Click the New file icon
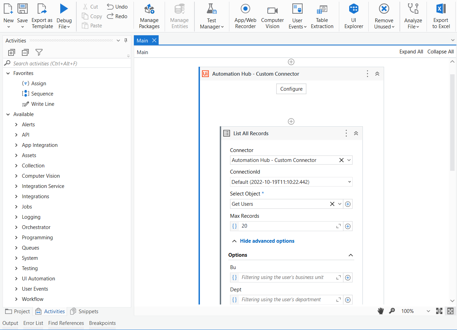Image resolution: width=457 pixels, height=330 pixels. pyautogui.click(x=8, y=9)
